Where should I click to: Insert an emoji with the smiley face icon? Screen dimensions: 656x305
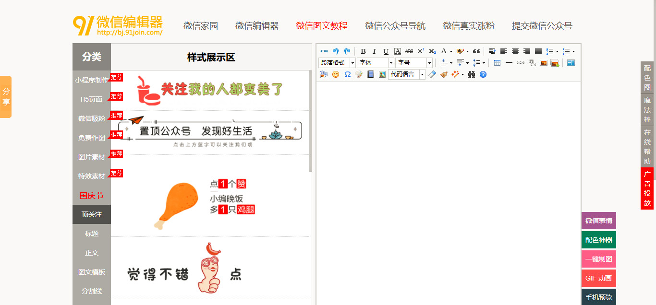pos(336,75)
